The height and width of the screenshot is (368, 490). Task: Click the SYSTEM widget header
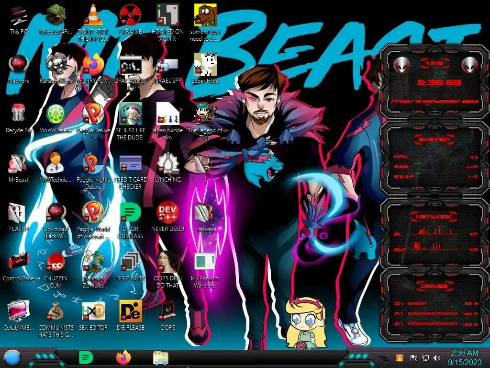[x=434, y=139]
